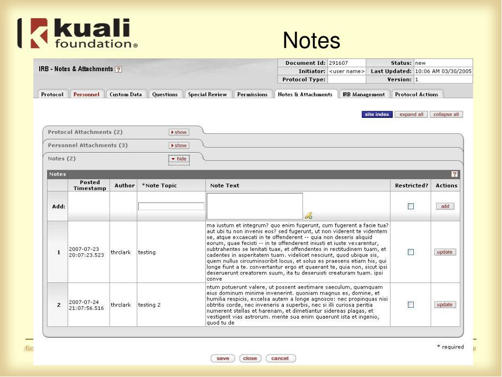Select the Document Id value 291607
502x377 pixels.
(338, 63)
